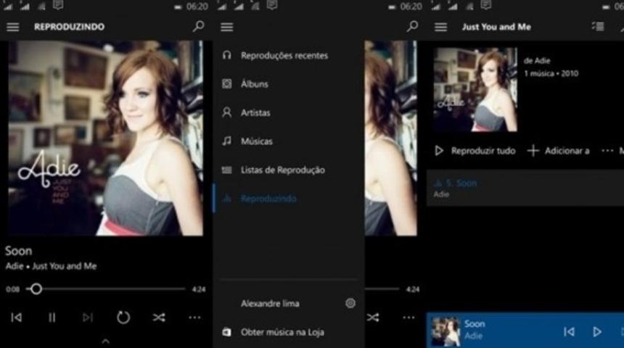Select Reproduzindo menu entry
624x348 pixels.
click(268, 199)
